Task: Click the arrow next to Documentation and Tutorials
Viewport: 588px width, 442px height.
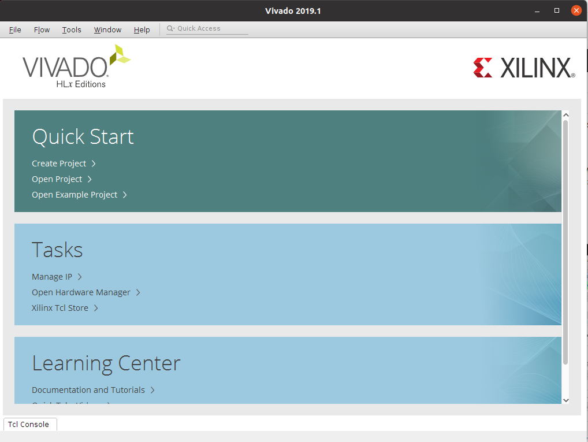Action: click(x=152, y=390)
